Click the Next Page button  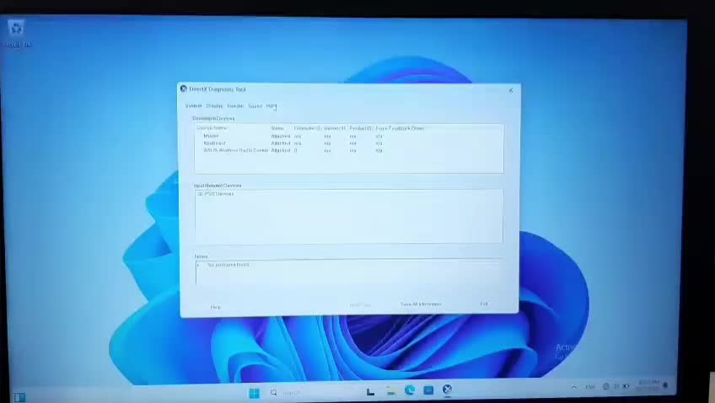pyautogui.click(x=360, y=305)
